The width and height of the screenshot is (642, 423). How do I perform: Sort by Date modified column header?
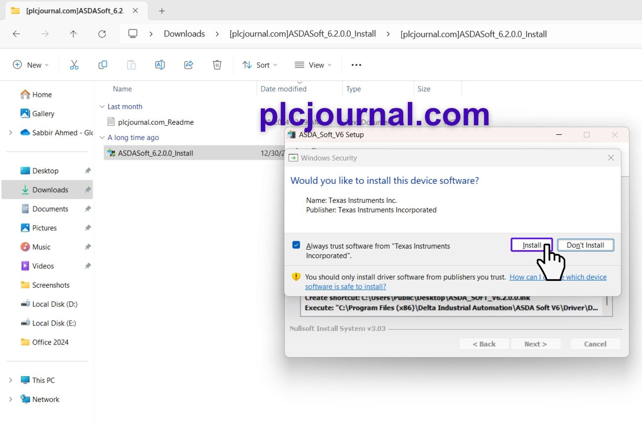pos(283,89)
